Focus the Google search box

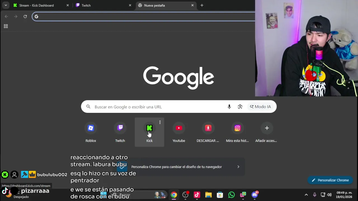pos(179,107)
